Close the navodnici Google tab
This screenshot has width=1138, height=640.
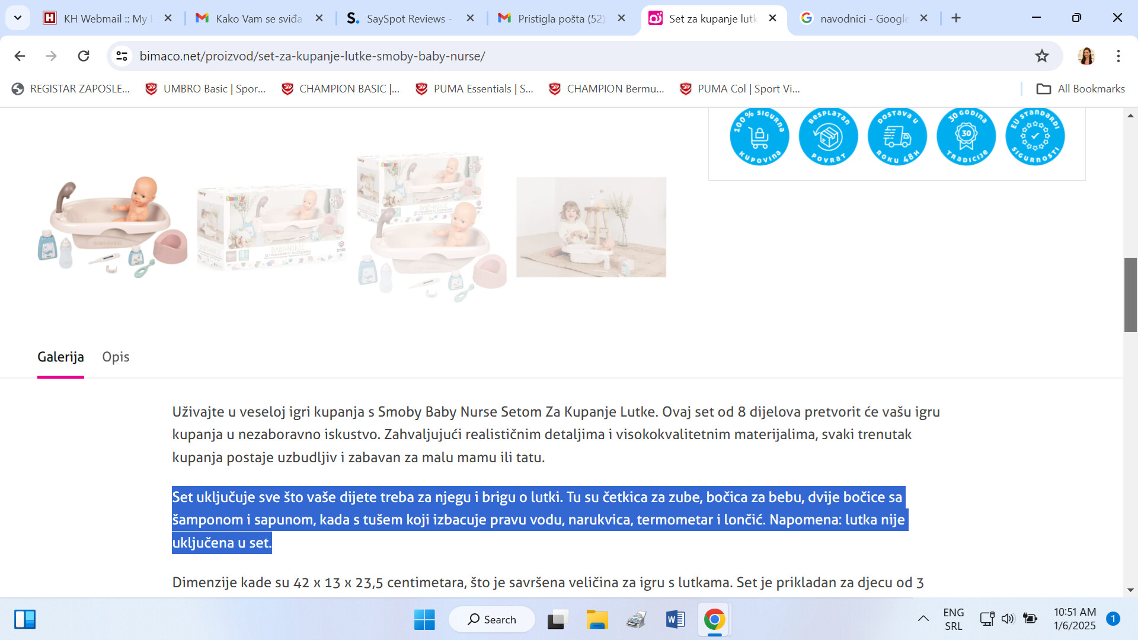[923, 18]
